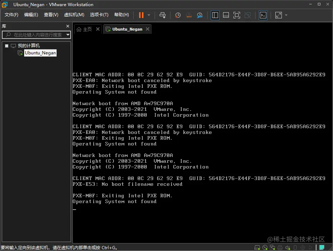Pause the virtual machine with orange pause button
Viewport: 333px width, 251px height.
pyautogui.click(x=141, y=15)
